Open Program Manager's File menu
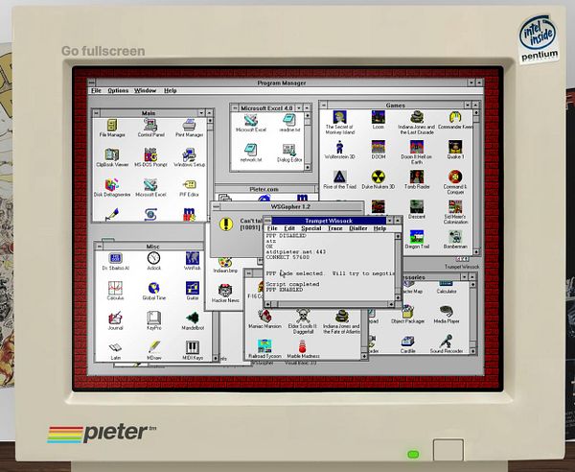The width and height of the screenshot is (575, 472). point(96,90)
